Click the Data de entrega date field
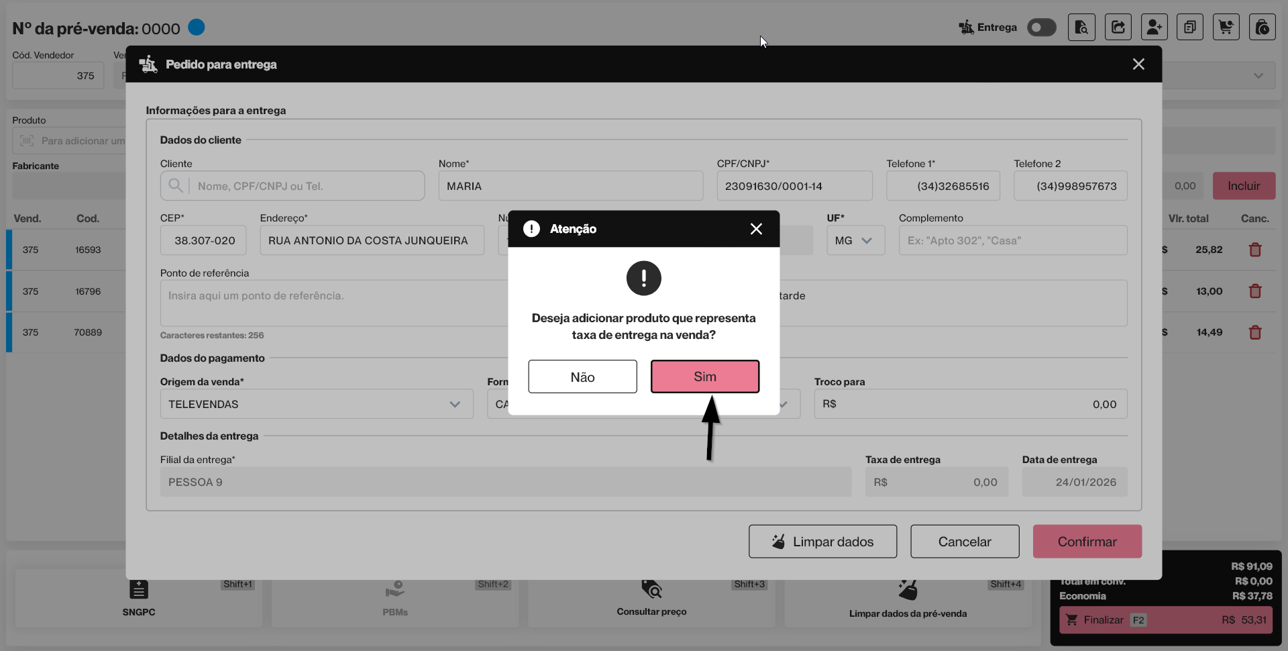The image size is (1288, 651). (1075, 482)
